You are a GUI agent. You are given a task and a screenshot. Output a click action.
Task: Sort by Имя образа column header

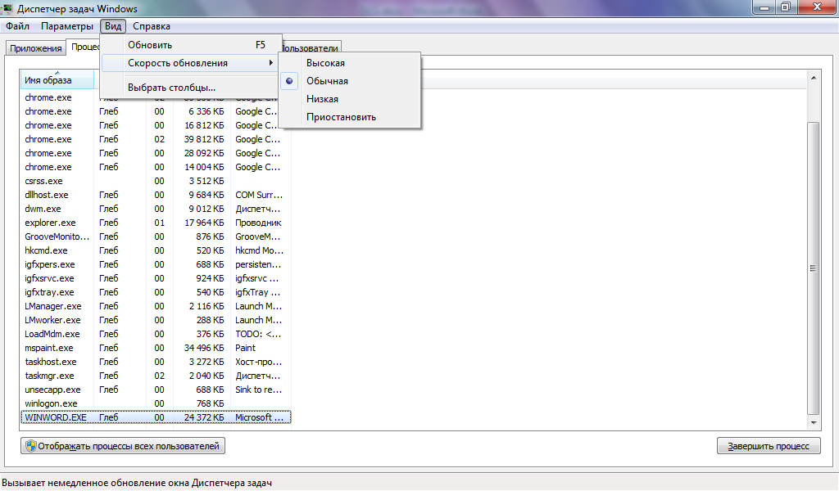click(x=57, y=80)
